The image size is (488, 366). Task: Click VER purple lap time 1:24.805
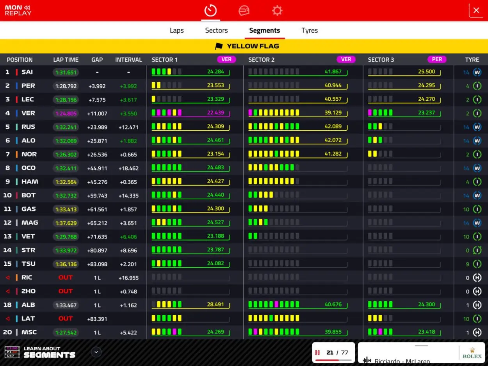coord(66,114)
